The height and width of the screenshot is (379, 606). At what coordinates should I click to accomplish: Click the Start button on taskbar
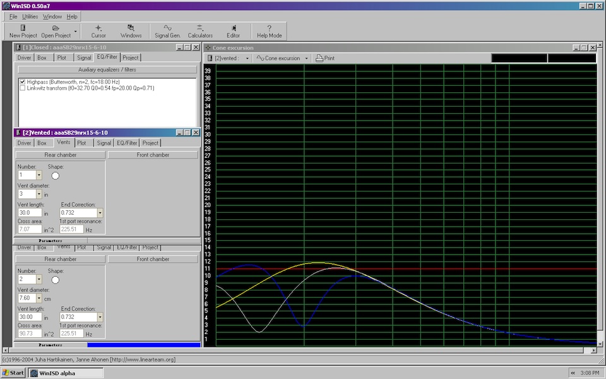click(13, 373)
